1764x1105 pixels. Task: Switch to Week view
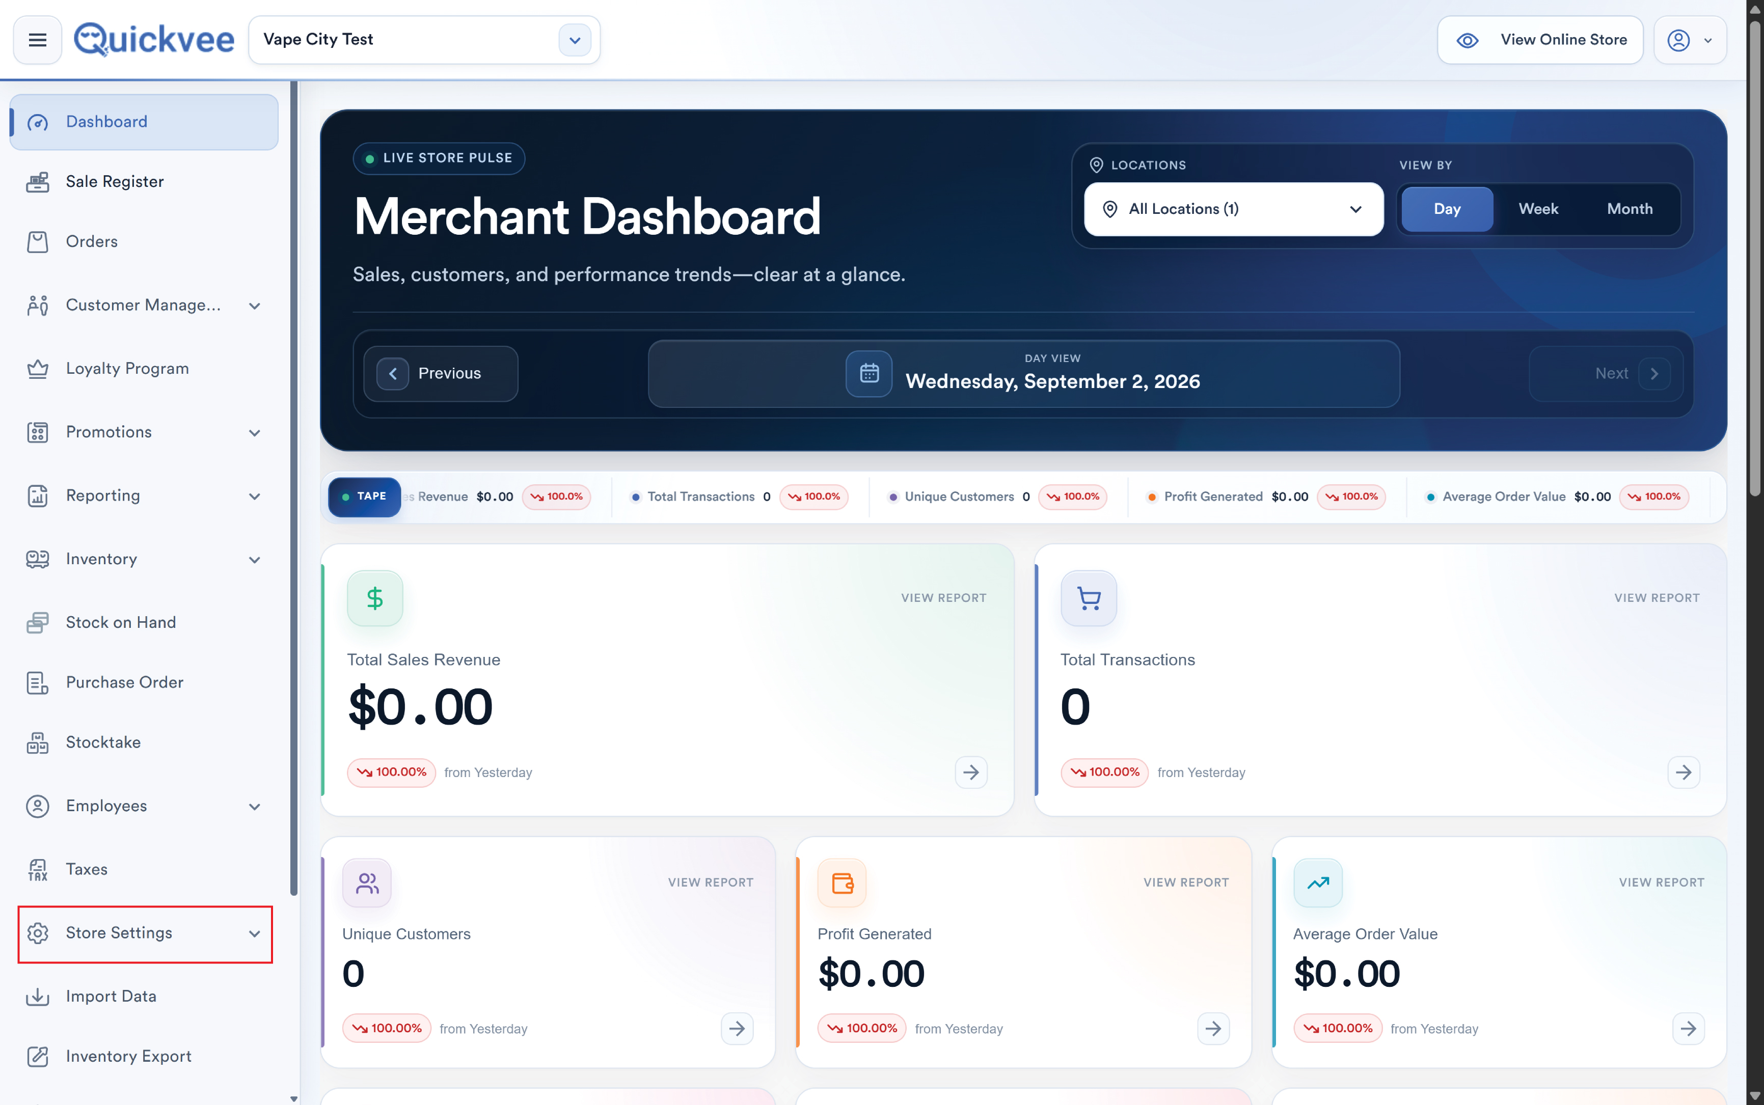(1538, 209)
